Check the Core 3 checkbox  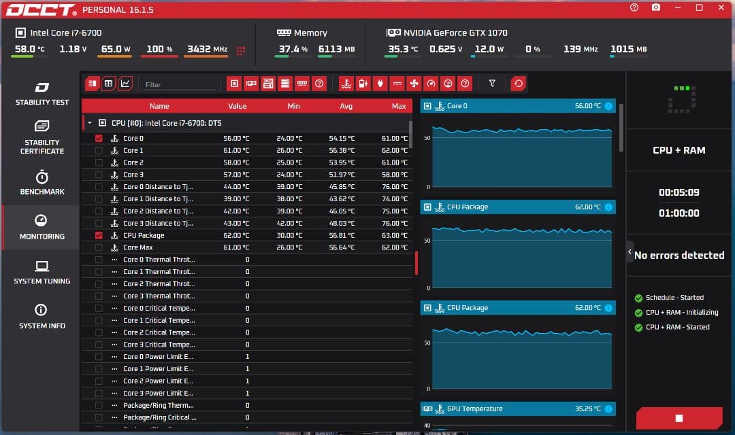point(99,175)
